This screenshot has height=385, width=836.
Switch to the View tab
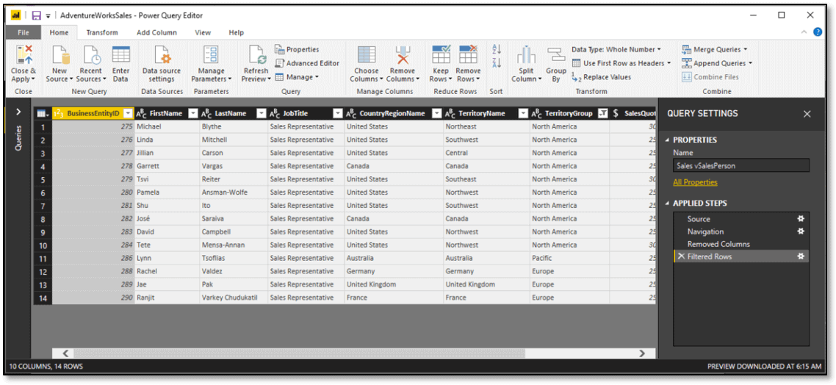pyautogui.click(x=203, y=32)
